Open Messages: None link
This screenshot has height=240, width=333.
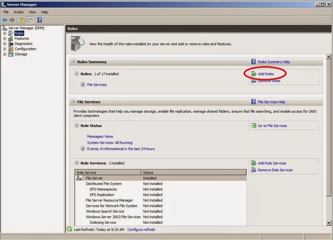point(100,136)
